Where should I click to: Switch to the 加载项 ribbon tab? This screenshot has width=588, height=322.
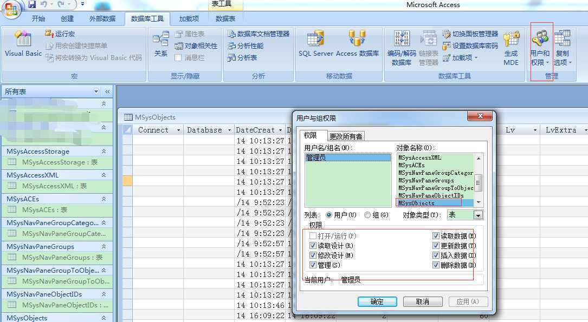pos(189,19)
